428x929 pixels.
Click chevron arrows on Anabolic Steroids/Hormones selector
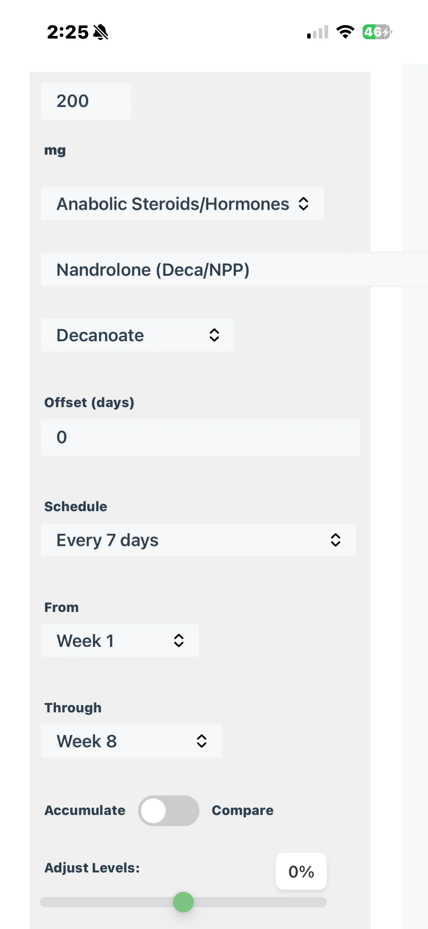[x=303, y=204]
